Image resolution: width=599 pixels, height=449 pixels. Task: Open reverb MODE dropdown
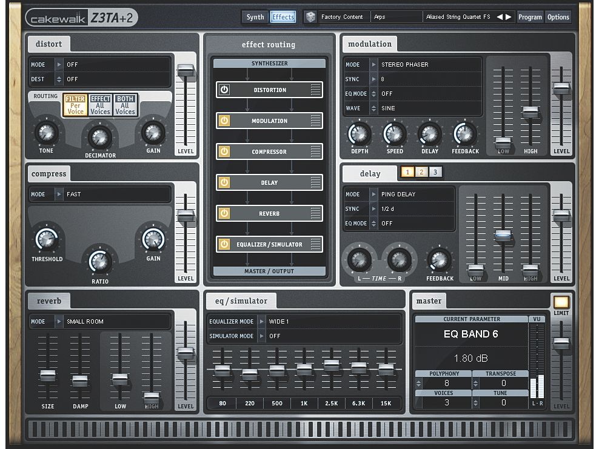point(59,322)
